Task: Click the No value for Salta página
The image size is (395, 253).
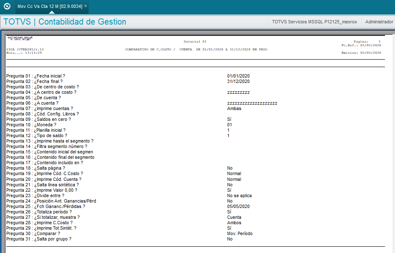Action: (x=230, y=168)
